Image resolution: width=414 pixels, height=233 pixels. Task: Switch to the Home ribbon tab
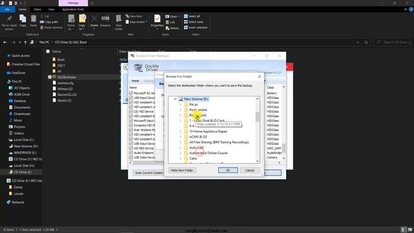coord(23,10)
